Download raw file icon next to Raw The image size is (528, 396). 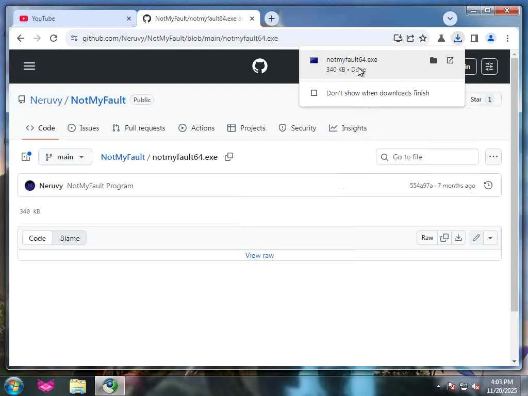458,238
